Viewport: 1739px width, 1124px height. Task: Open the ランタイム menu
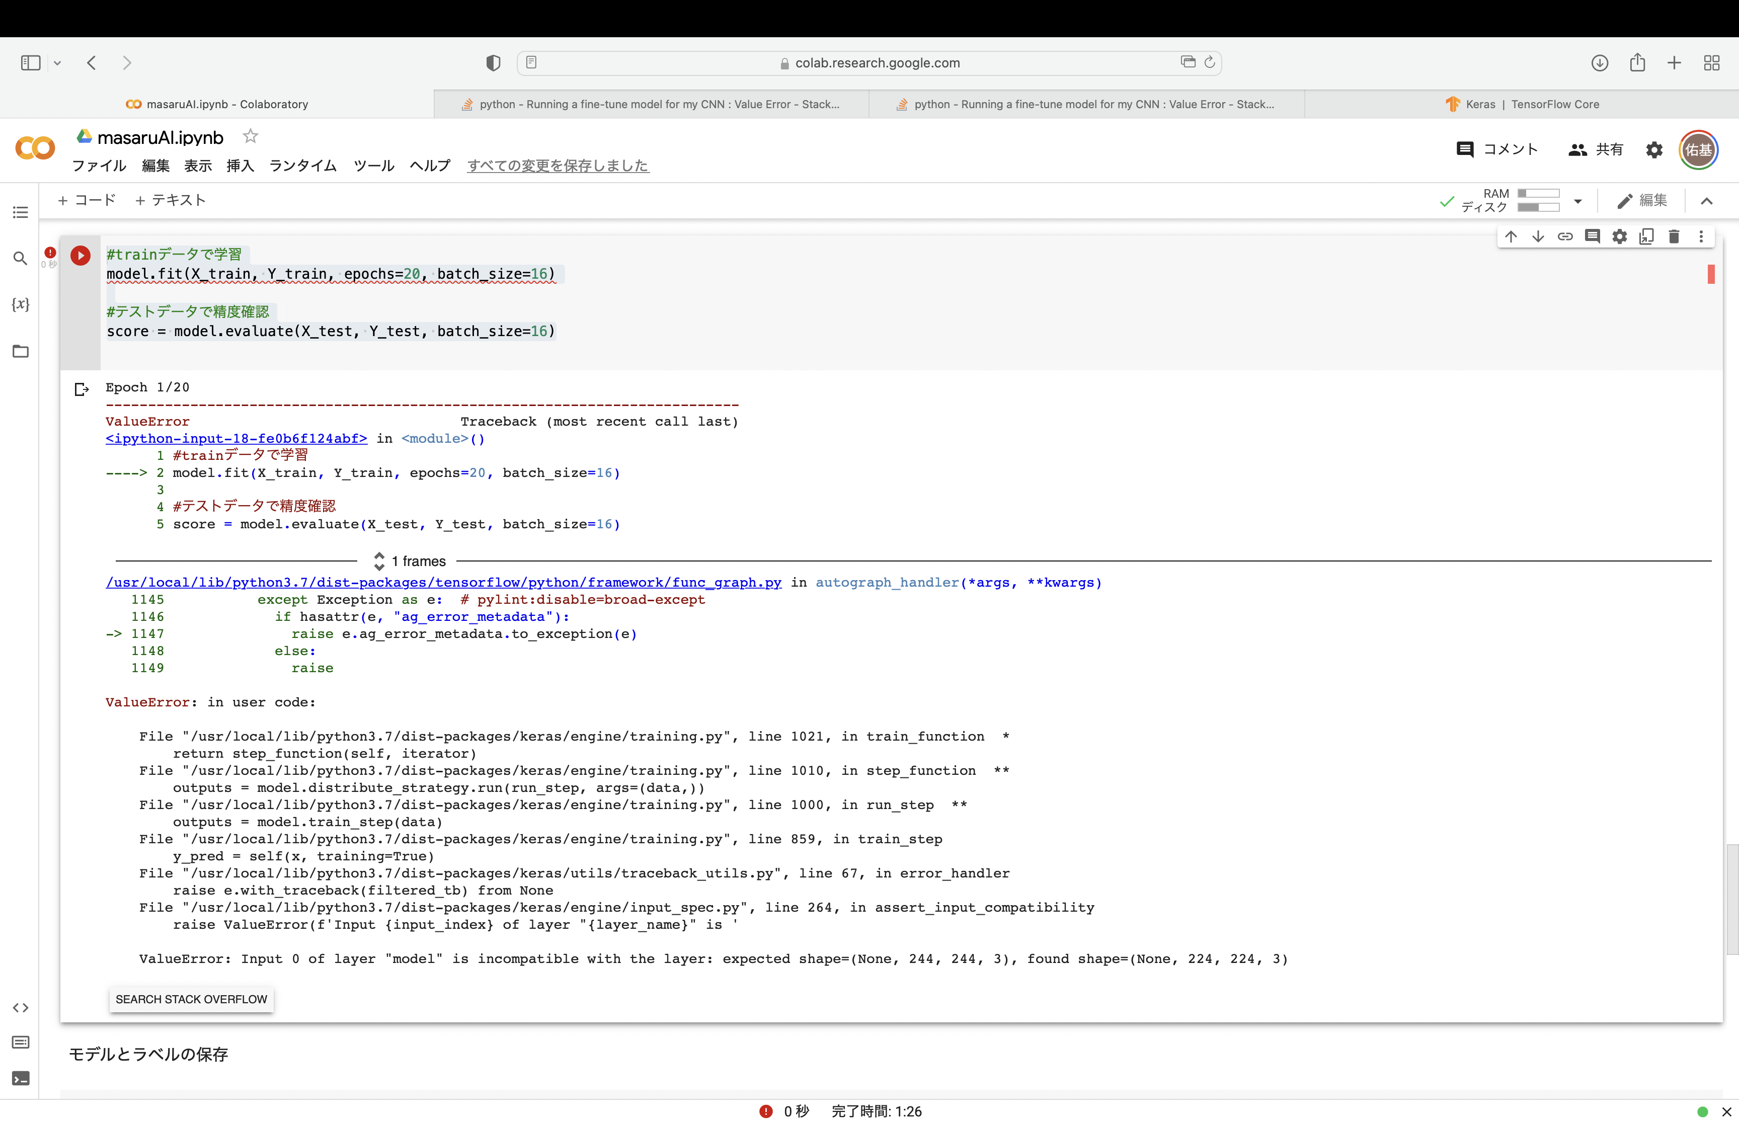coord(302,166)
